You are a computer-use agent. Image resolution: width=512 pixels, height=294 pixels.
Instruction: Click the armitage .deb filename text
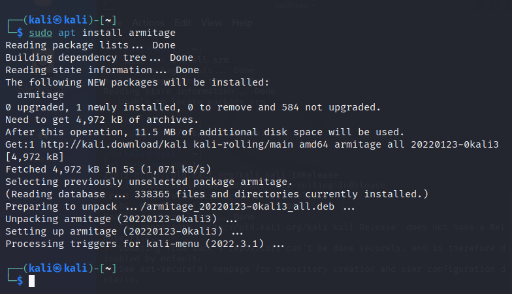click(x=237, y=206)
